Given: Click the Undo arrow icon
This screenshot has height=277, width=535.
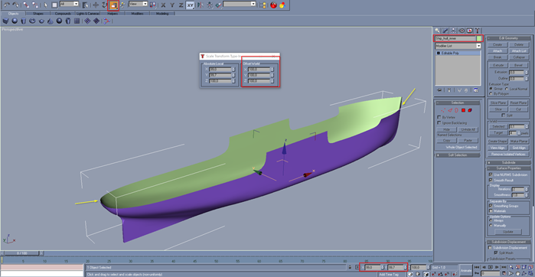Looking at the screenshot, I should [x=6, y=5].
